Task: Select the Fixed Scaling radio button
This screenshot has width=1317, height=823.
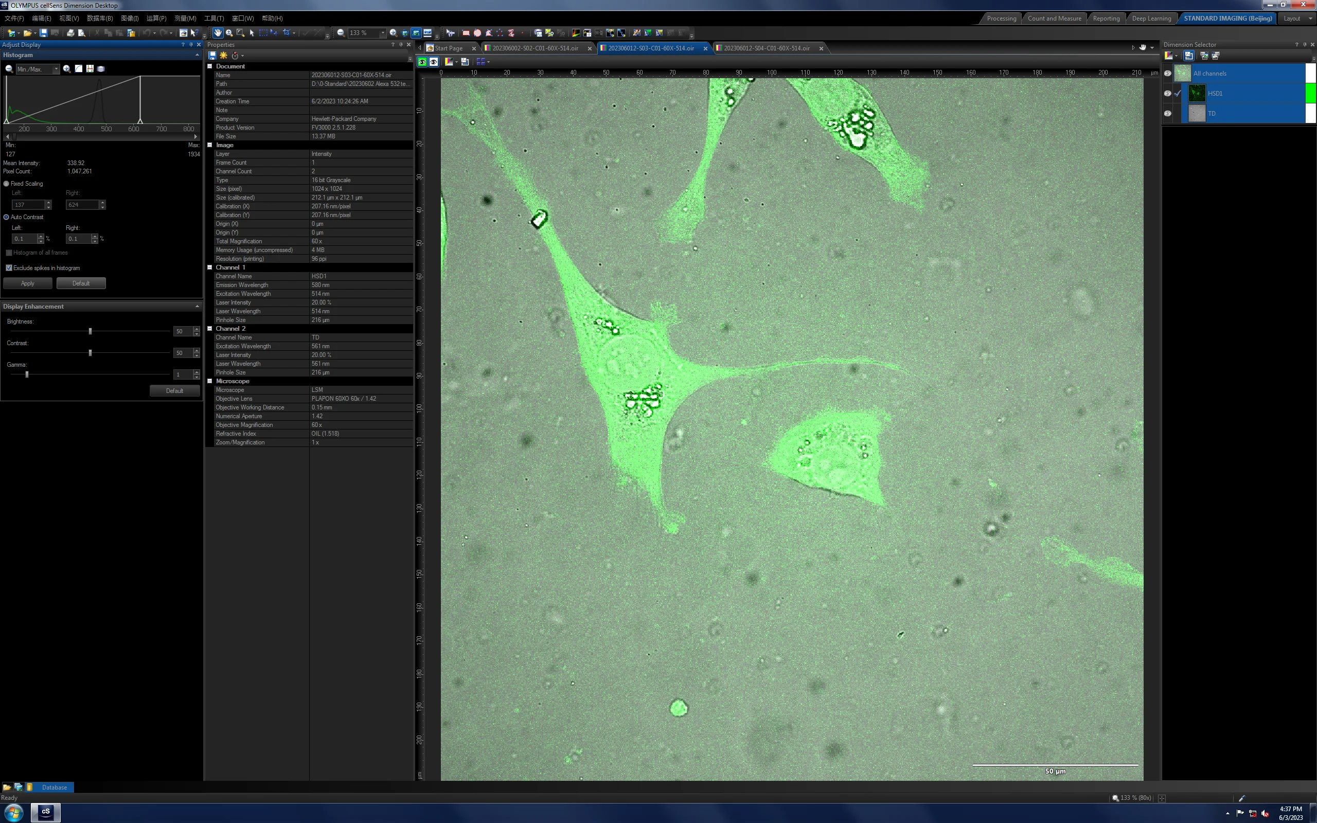Action: tap(7, 184)
